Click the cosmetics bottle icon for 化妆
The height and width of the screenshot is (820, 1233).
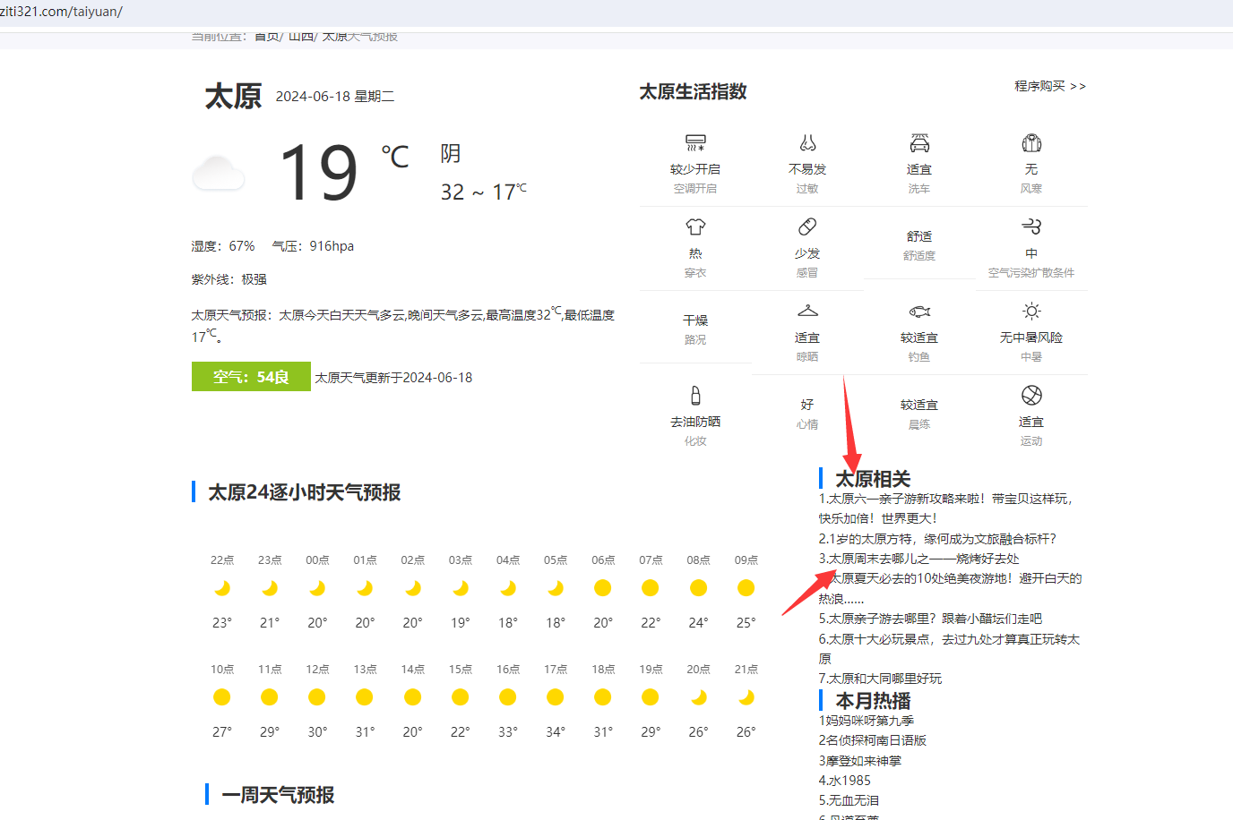click(x=695, y=395)
